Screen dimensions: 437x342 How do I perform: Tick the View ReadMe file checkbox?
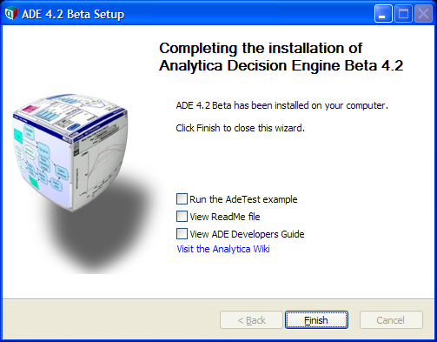click(182, 217)
